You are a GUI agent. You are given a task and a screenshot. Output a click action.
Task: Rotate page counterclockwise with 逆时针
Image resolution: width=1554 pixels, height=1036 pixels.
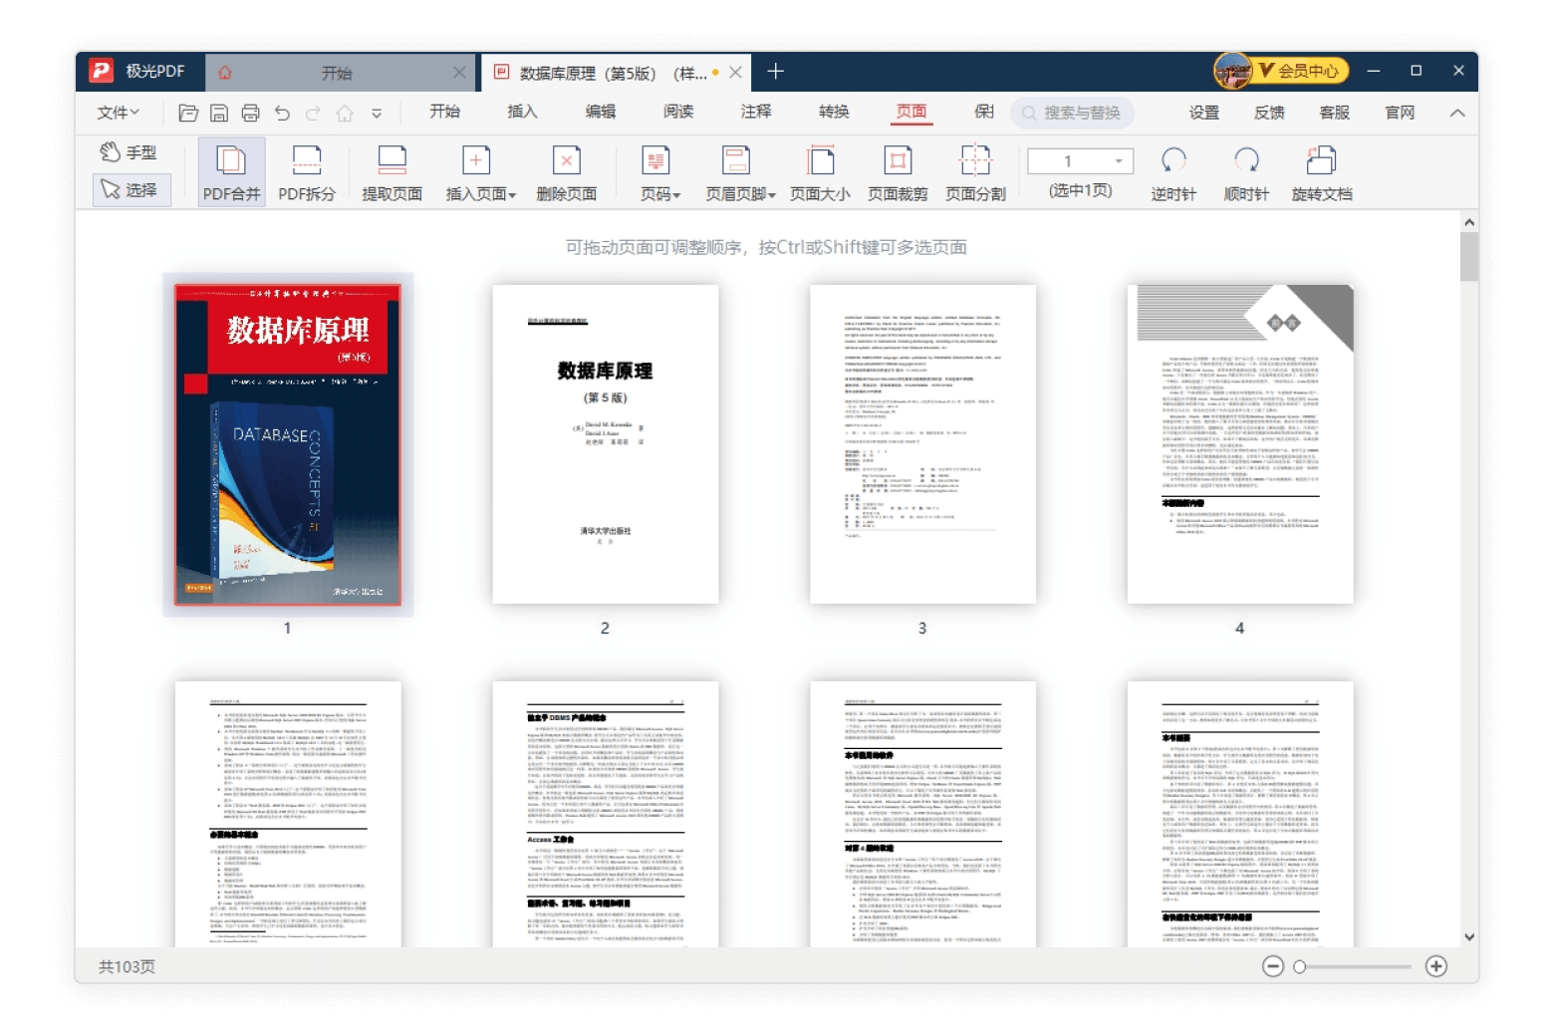(x=1173, y=171)
